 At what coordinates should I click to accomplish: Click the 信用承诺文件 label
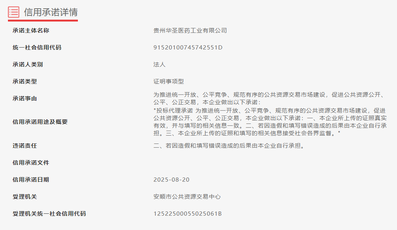(31, 163)
